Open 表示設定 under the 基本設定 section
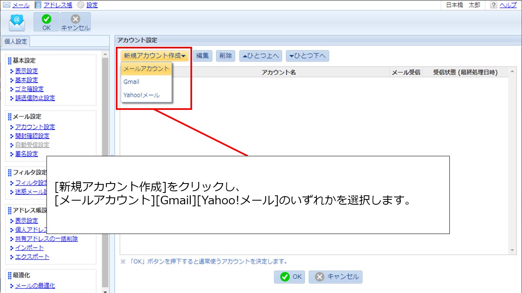The image size is (522, 293). click(x=27, y=71)
